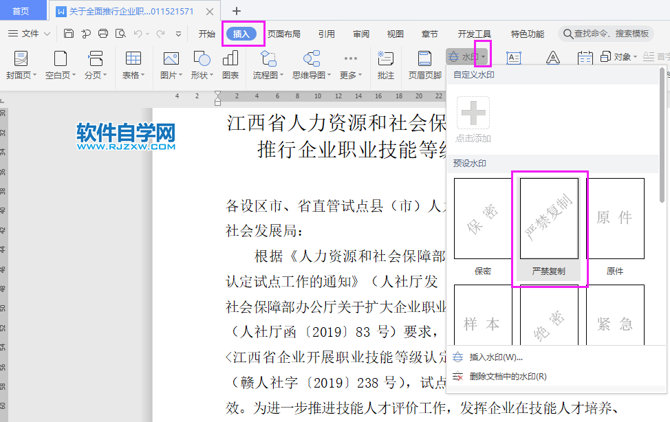Insert WordArt with the A icon
Image resolution: width=670 pixels, height=422 pixels.
[552, 58]
